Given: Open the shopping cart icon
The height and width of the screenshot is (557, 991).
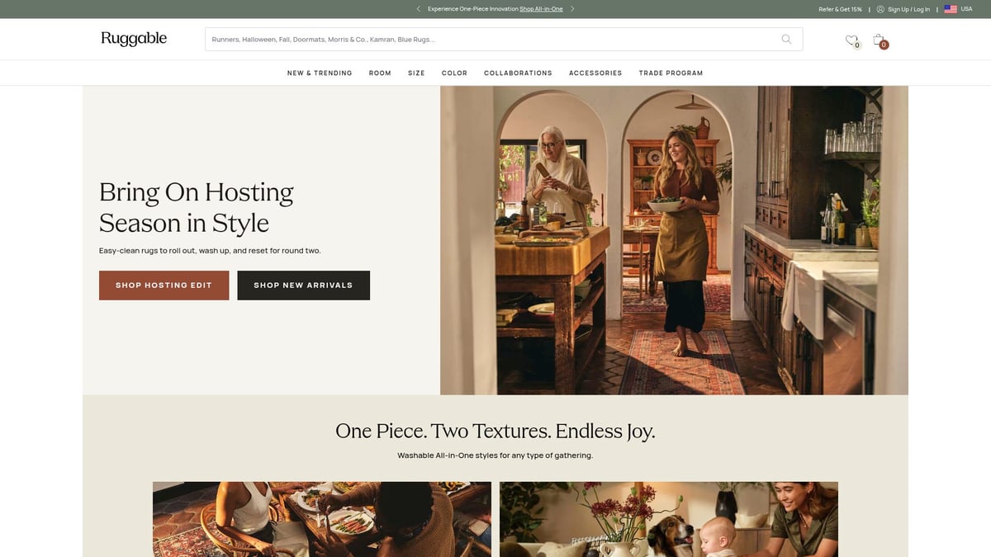Looking at the screenshot, I should 878,39.
